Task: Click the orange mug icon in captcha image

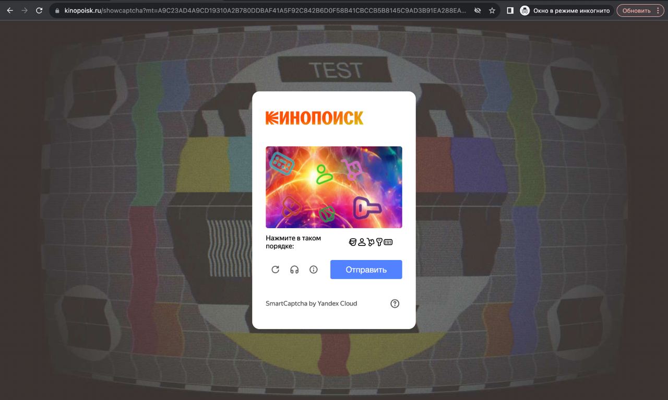Action: click(x=291, y=207)
